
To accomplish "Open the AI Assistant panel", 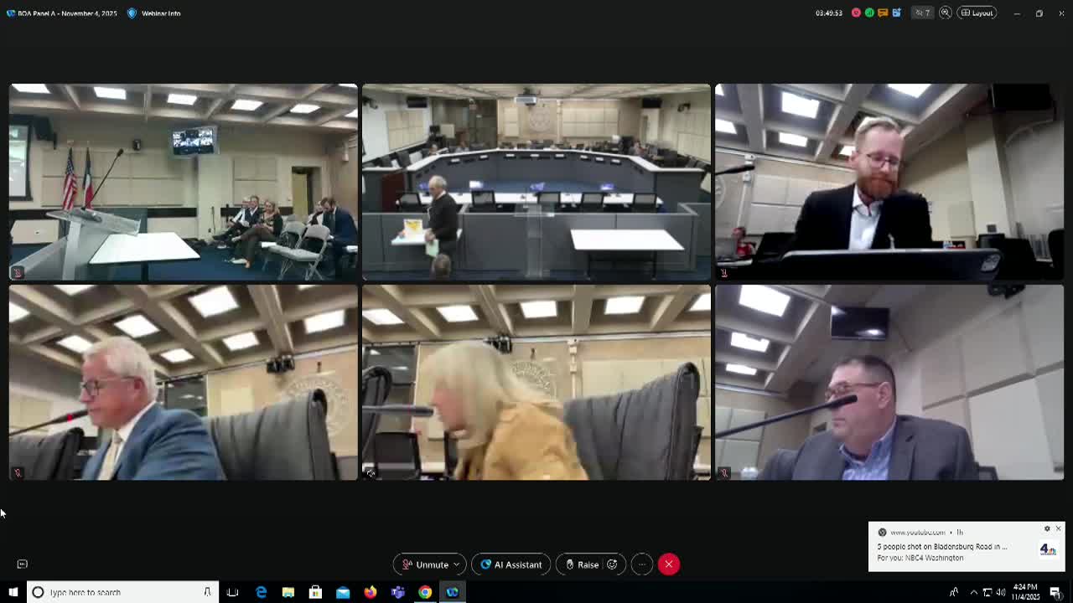I will coord(511,564).
